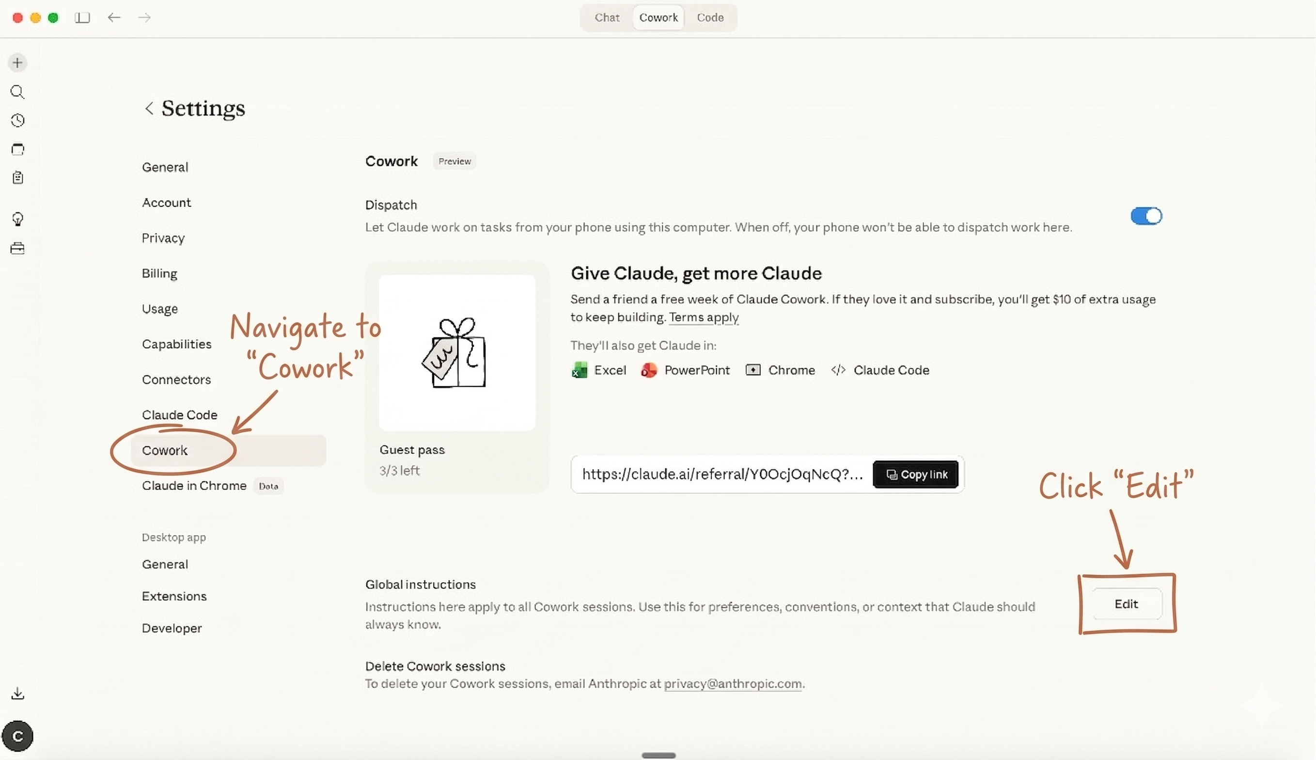
Task: Select Billing in the settings sidebar
Action: click(159, 273)
